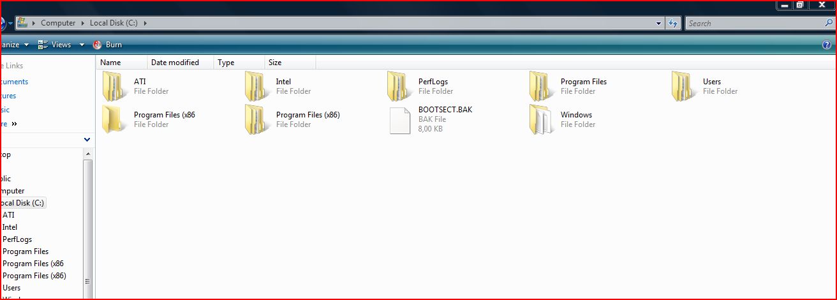
Task: Open the Pictures favorite link
Action: point(8,96)
